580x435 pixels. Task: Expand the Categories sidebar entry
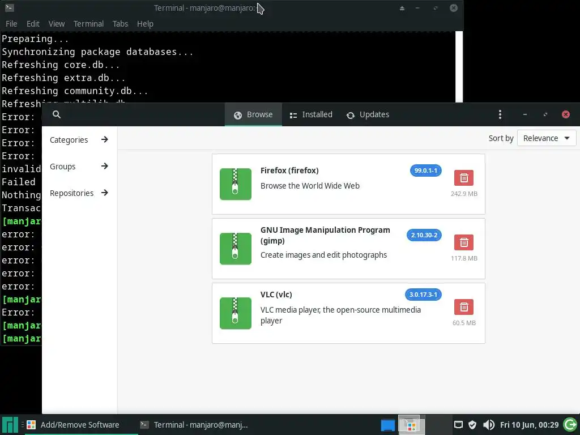[79, 140]
